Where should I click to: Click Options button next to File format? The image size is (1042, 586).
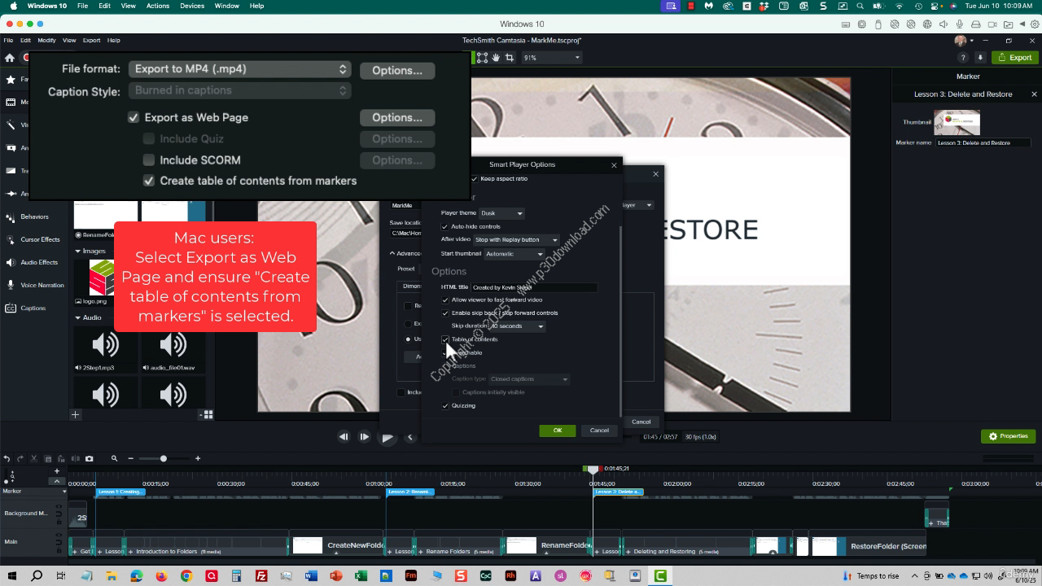point(397,70)
